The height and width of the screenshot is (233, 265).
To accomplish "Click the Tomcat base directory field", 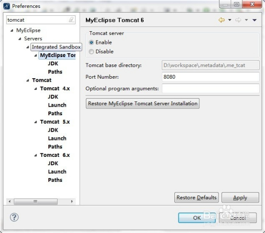I will [x=210, y=66].
